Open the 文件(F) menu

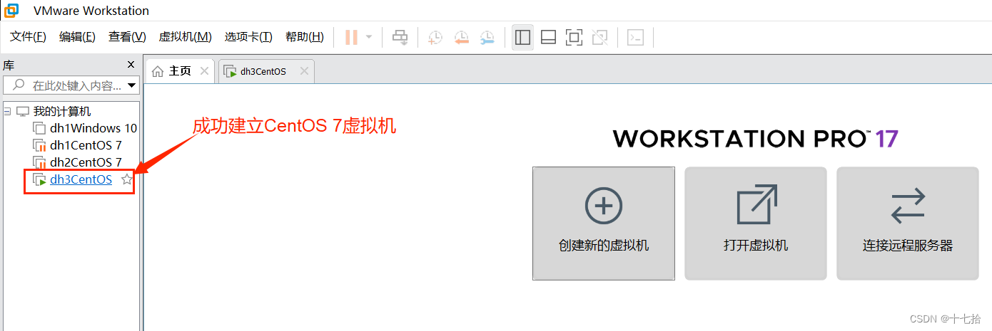point(28,37)
